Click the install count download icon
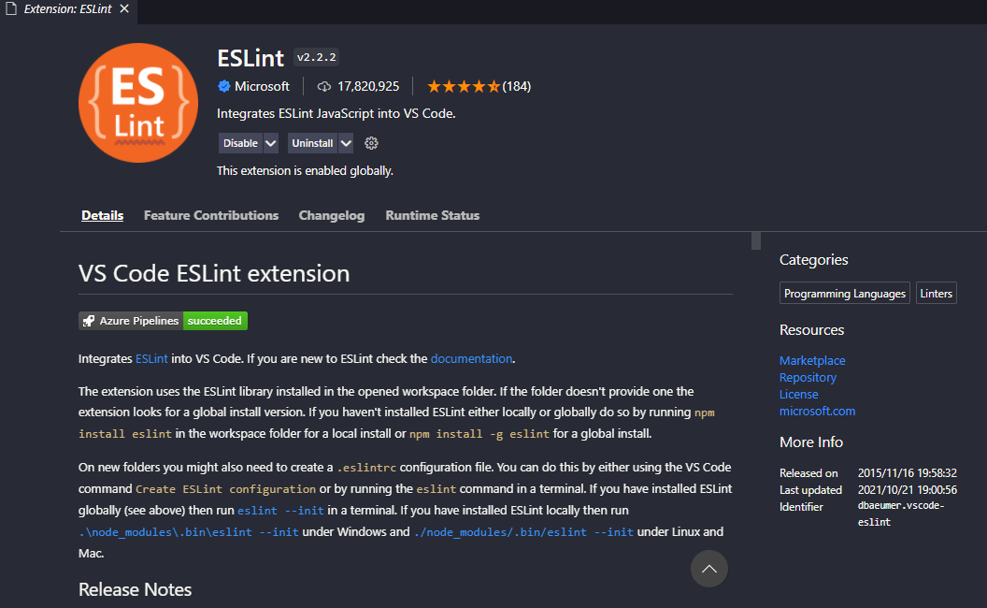 [x=324, y=86]
